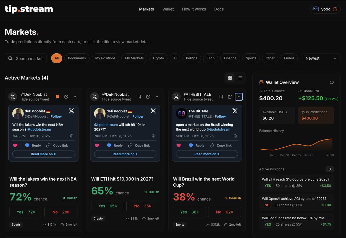Copy link of the Brasil world cup tweet
Image resolution: width=346 pixels, height=238 pixels.
(221, 146)
